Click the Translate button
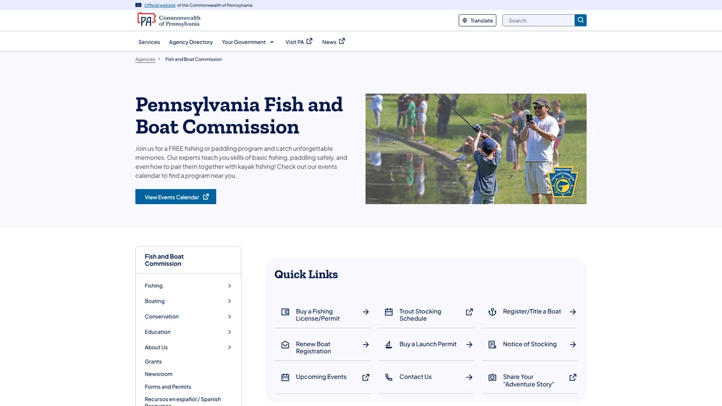722x406 pixels. click(477, 20)
